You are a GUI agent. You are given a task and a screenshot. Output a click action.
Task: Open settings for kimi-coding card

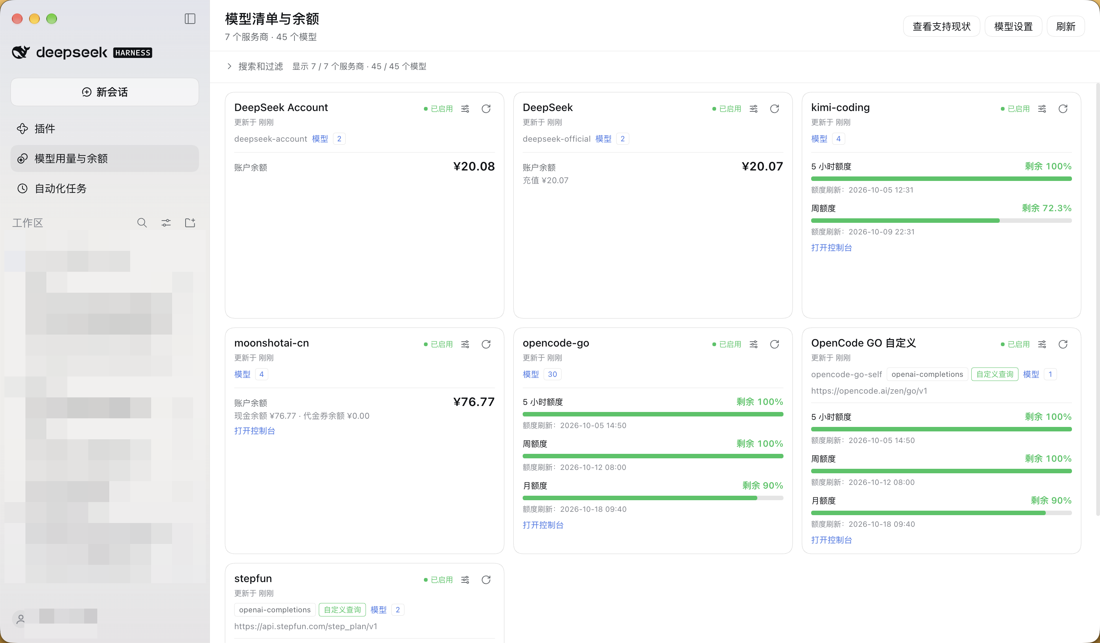point(1042,109)
